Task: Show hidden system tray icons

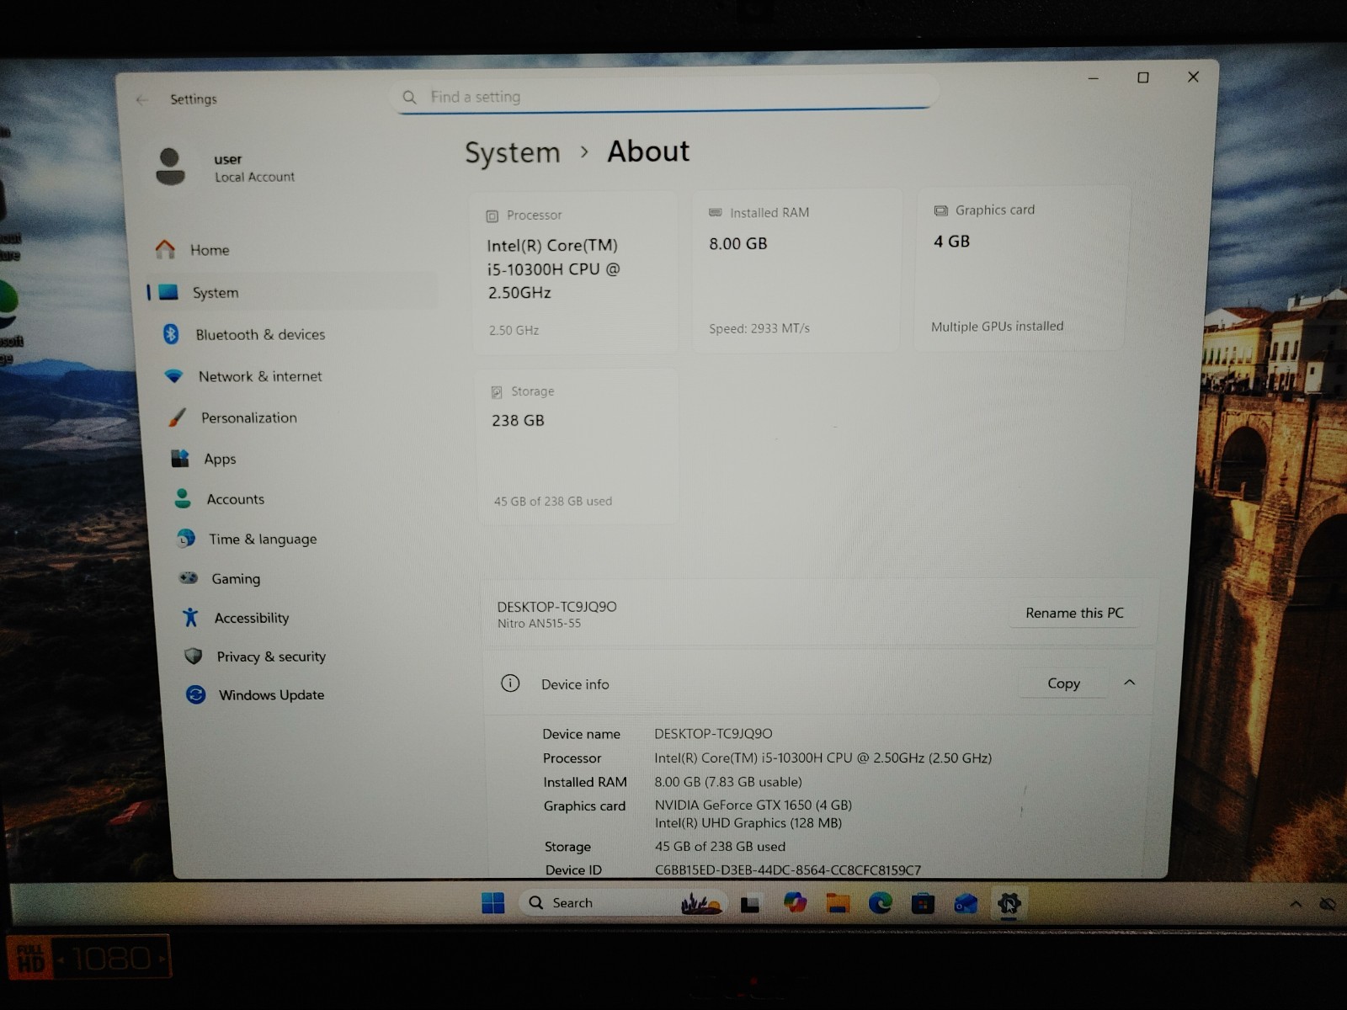Action: click(1296, 904)
